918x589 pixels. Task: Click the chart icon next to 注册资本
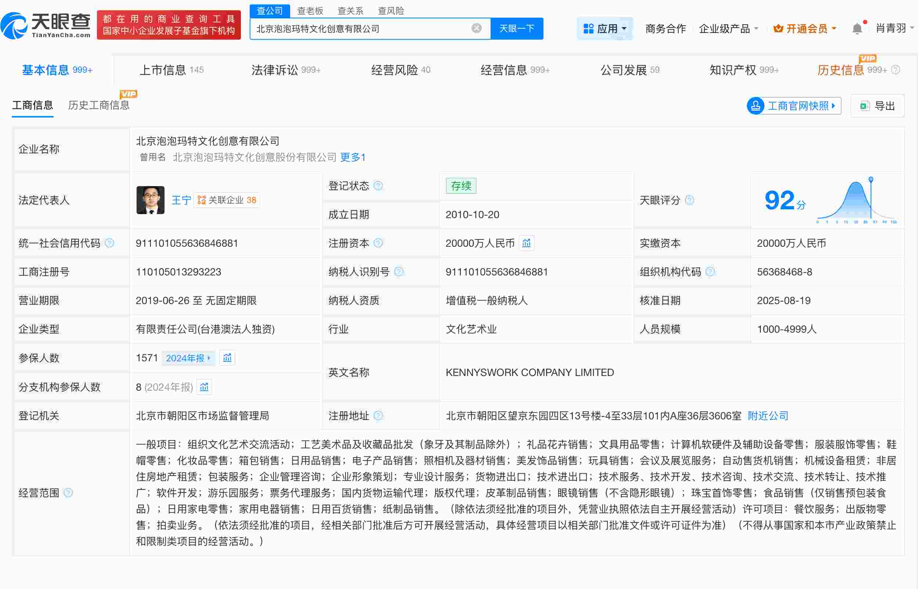click(527, 243)
